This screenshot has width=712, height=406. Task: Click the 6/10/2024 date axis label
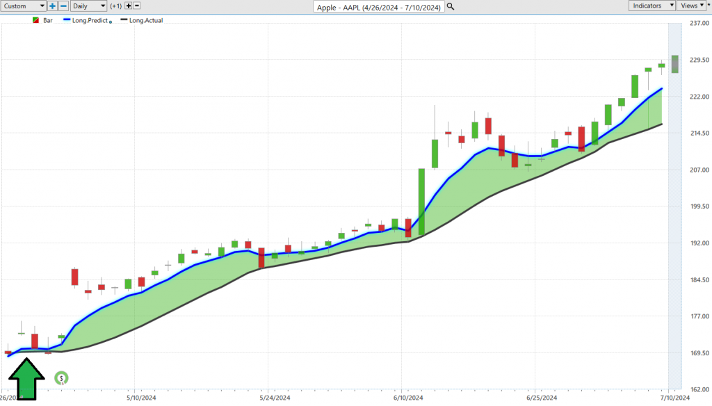[407, 398]
